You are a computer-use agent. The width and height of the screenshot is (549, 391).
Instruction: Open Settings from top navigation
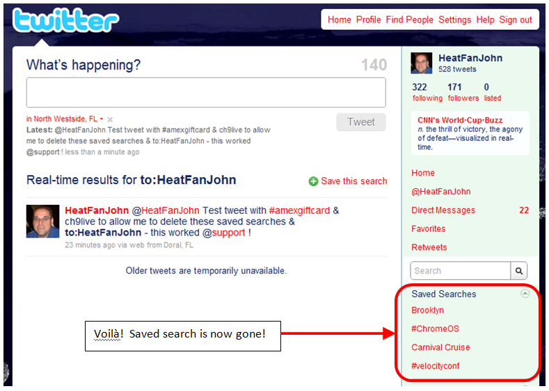coord(454,19)
